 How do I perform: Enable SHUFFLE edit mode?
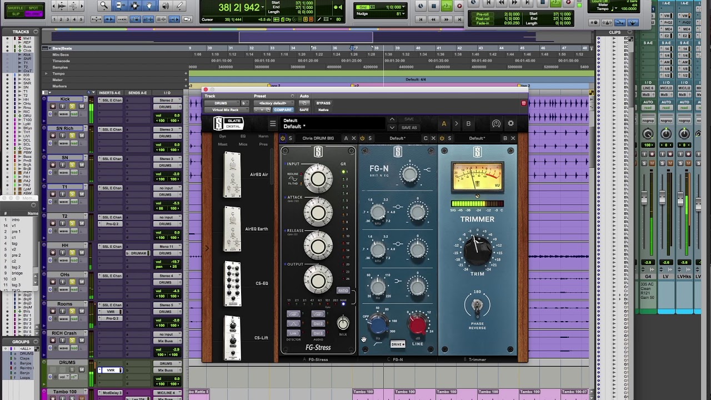point(15,8)
